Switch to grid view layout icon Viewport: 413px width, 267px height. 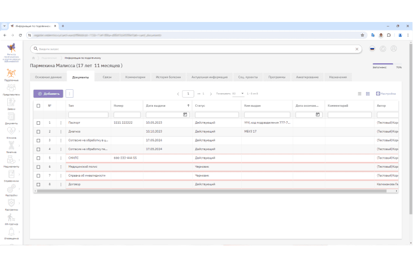[x=368, y=94]
